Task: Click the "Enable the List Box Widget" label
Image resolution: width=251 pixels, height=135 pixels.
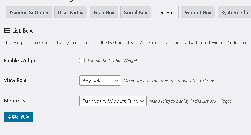Action: tap(112, 61)
